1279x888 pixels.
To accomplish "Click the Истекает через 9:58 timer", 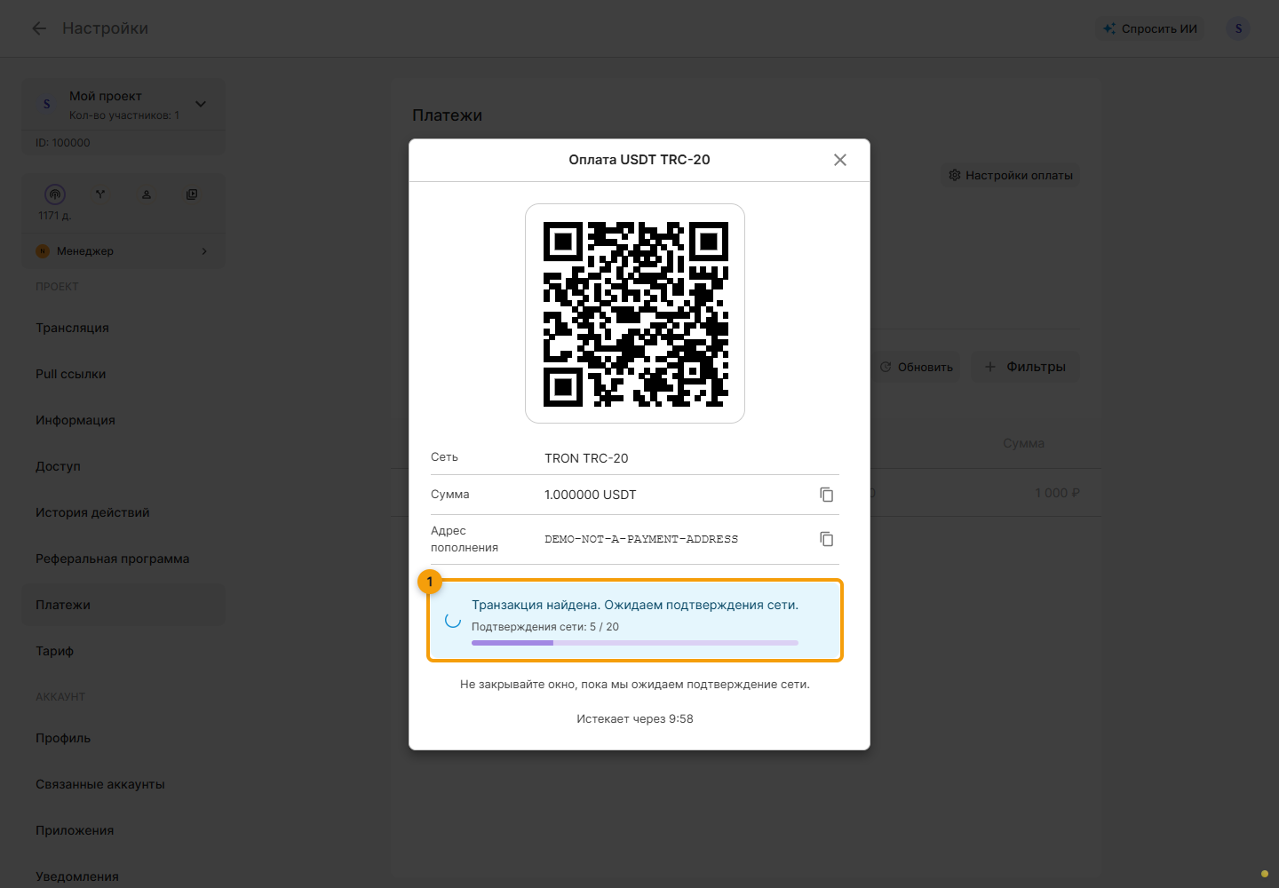I will (635, 719).
